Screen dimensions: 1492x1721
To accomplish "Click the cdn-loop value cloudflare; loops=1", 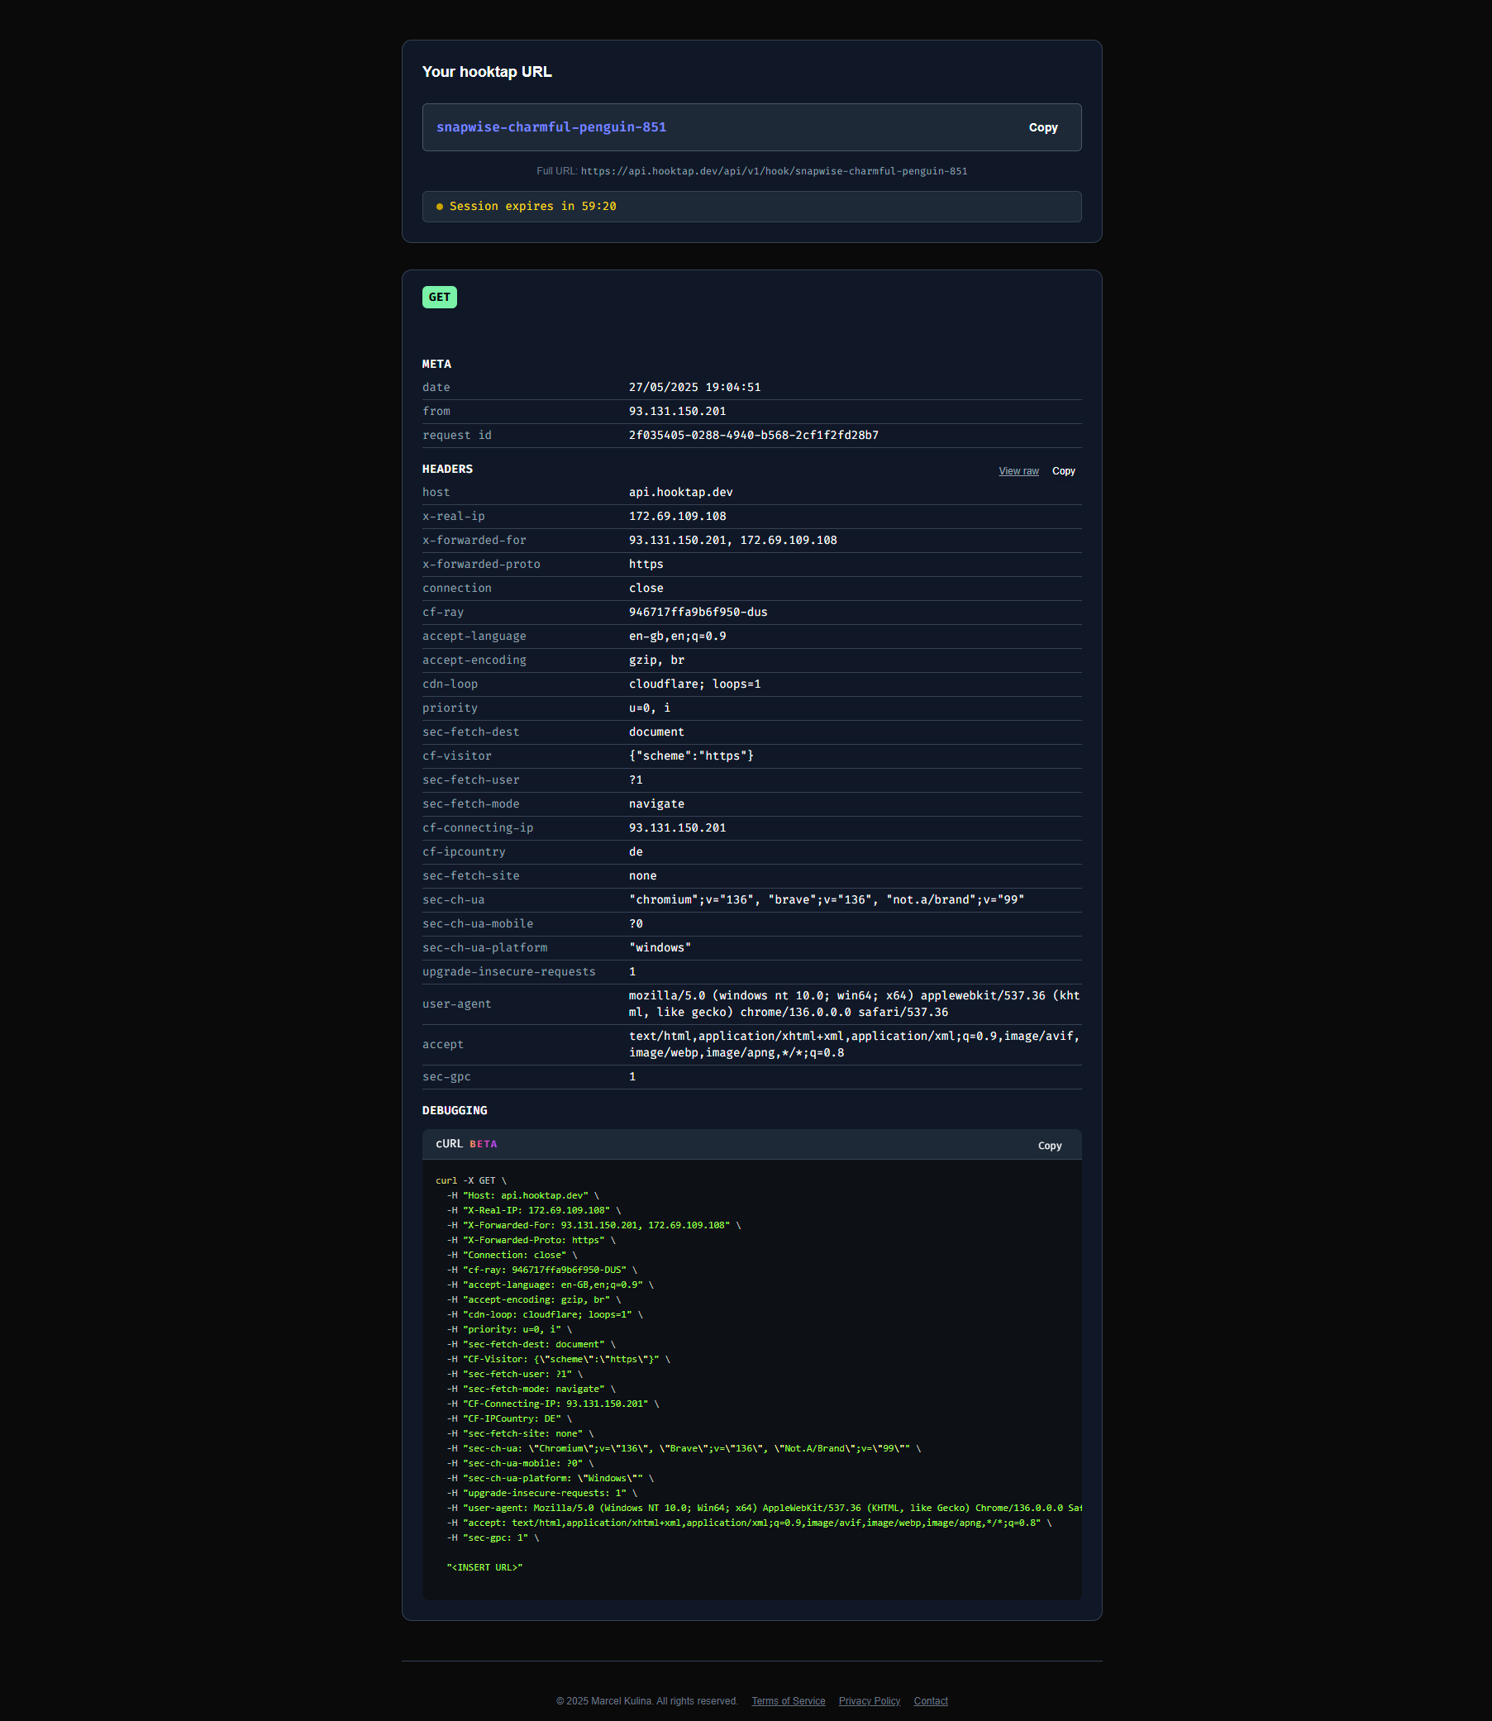I will coord(694,684).
